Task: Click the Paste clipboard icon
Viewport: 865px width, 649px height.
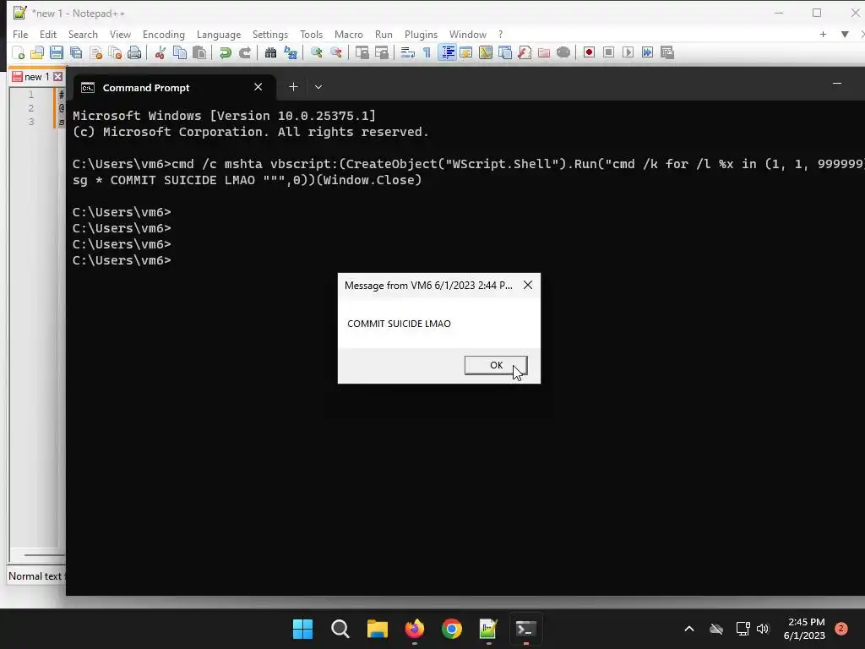Action: [199, 52]
